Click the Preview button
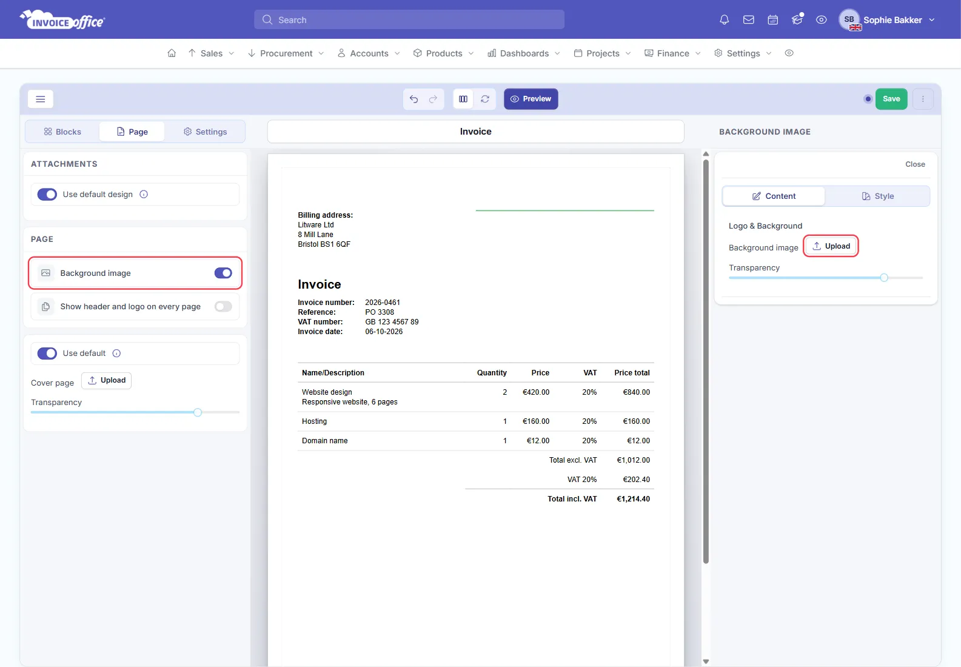The width and height of the screenshot is (961, 667). click(531, 99)
